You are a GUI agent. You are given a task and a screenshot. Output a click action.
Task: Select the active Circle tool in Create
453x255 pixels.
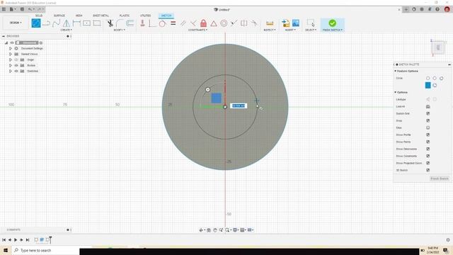(36, 23)
